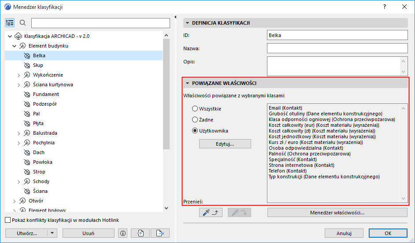Click into the search text field
The width and height of the screenshot is (415, 243).
100,23
